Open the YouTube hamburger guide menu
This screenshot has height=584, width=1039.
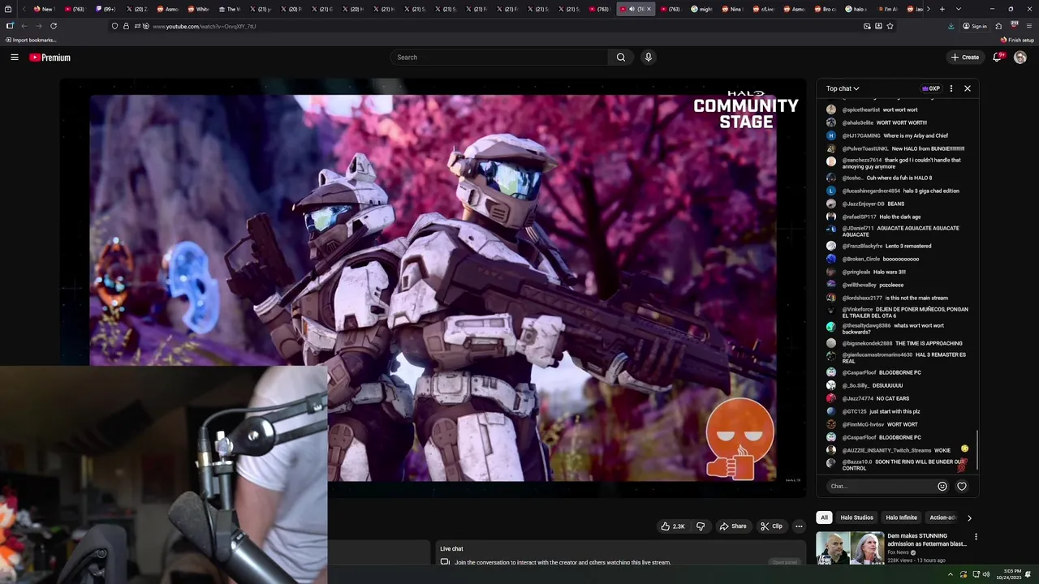click(x=15, y=58)
